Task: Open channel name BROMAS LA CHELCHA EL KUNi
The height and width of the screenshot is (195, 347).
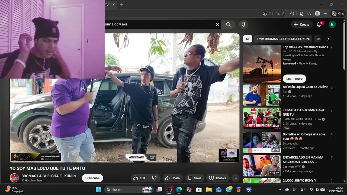Action: [x=47, y=176]
